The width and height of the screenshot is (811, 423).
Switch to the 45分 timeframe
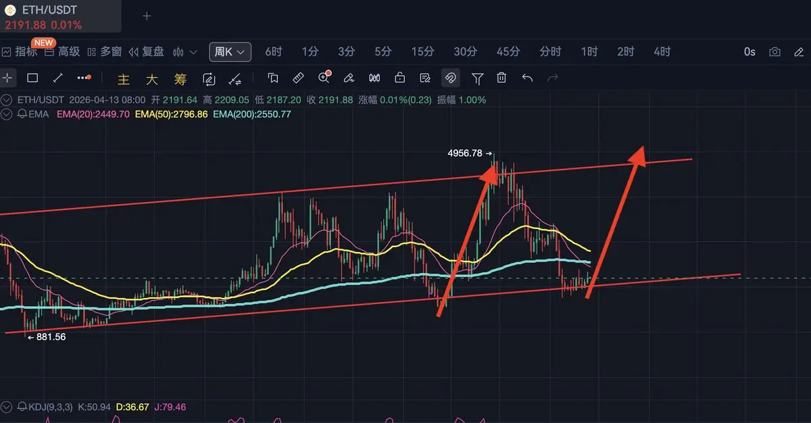508,51
